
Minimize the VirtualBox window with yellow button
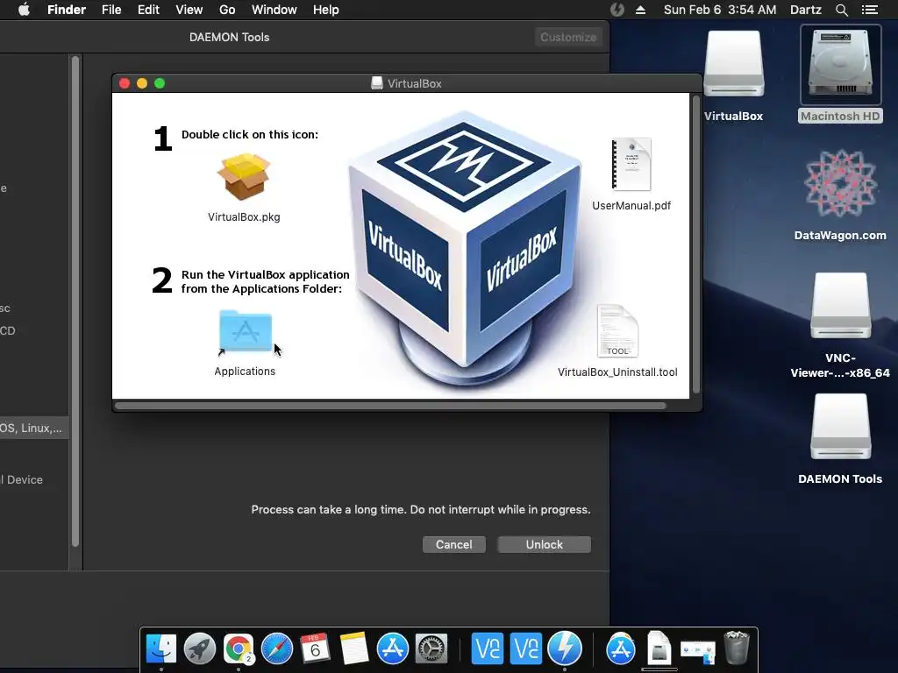(x=142, y=83)
